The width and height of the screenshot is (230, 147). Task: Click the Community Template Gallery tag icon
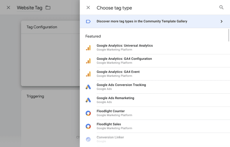click(88, 21)
